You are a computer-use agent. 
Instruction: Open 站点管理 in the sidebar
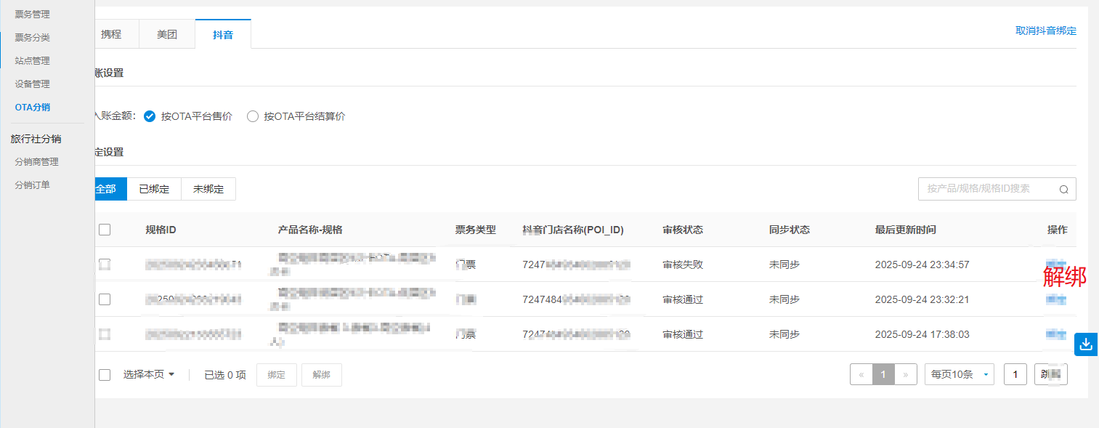point(33,61)
